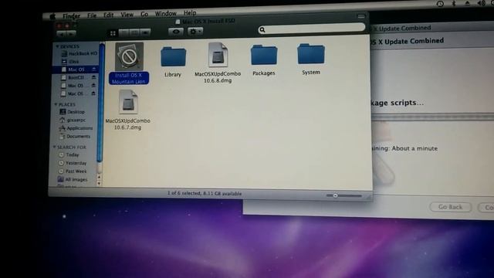Switch Finder to list view
Image resolution: width=494 pixels, height=278 pixels.
pyautogui.click(x=124, y=32)
